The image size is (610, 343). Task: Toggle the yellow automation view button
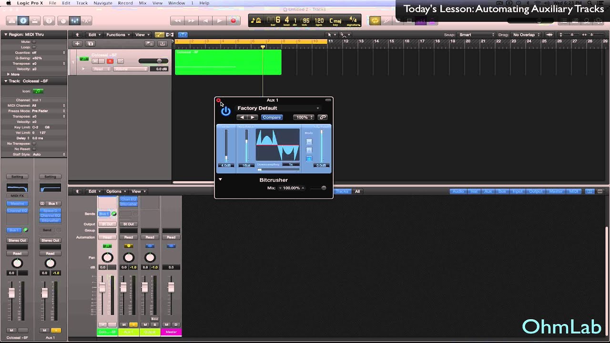[159, 35]
